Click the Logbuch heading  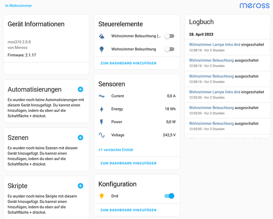coord(201,22)
